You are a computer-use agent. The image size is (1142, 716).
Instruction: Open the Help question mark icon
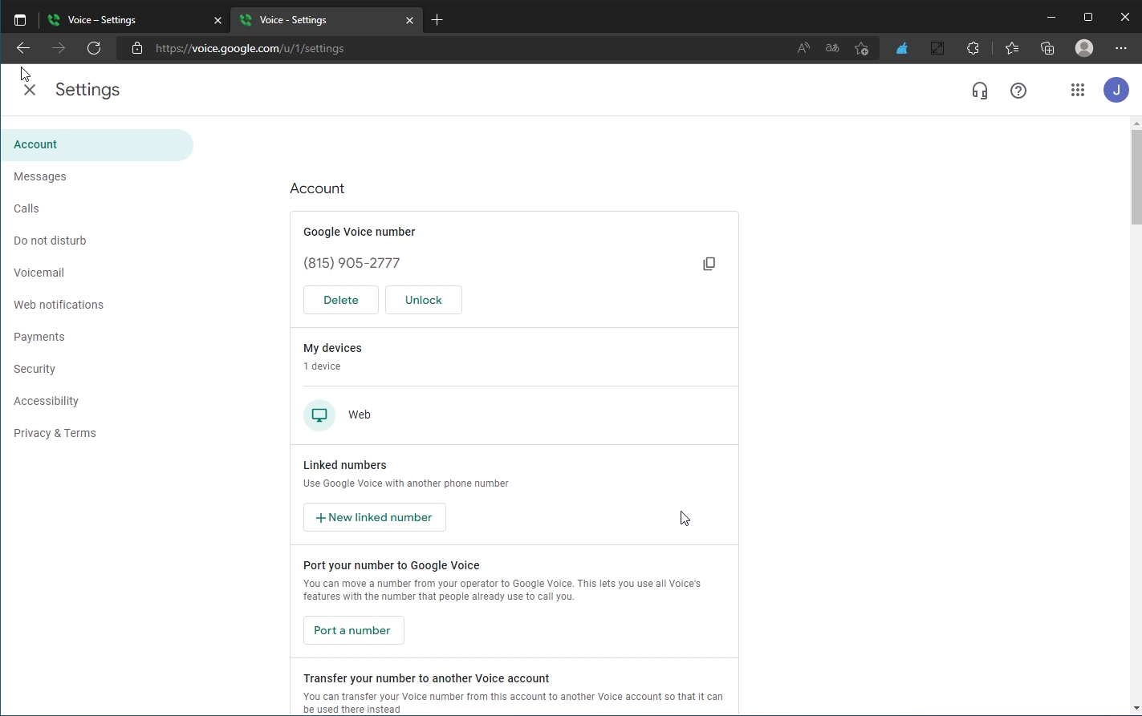pyautogui.click(x=1018, y=91)
